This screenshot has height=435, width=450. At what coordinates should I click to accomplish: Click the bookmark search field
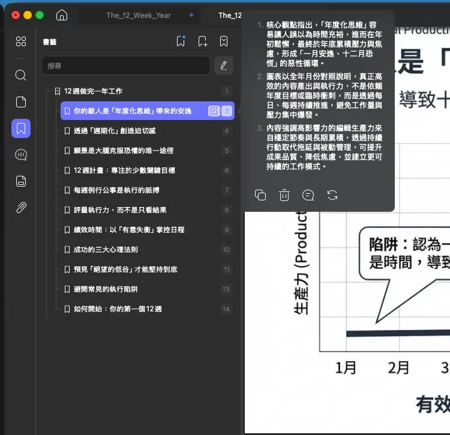pos(126,66)
